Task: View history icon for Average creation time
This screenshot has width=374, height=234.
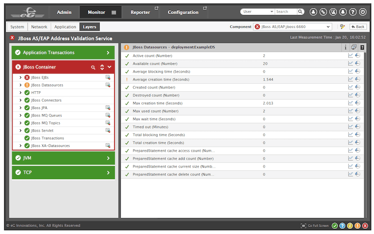Action: click(358, 80)
